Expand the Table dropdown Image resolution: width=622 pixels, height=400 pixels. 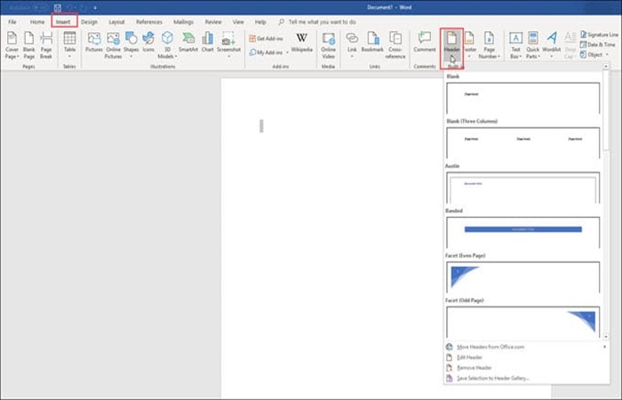[x=69, y=52]
